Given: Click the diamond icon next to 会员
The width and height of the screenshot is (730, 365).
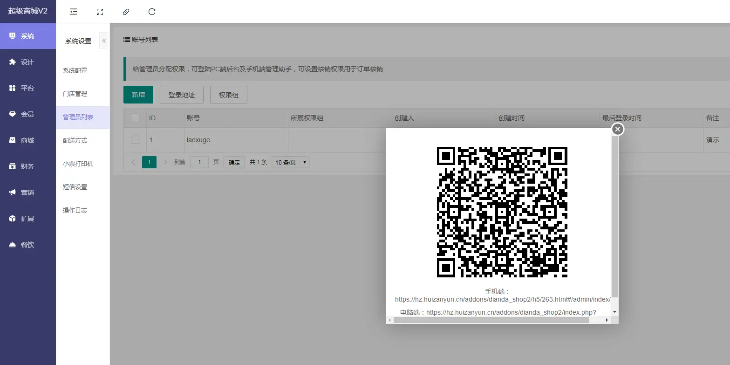Looking at the screenshot, I should tap(13, 114).
